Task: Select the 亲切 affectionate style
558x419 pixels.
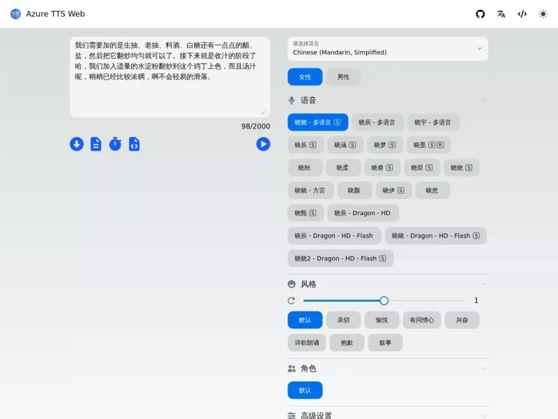Action: (x=343, y=320)
